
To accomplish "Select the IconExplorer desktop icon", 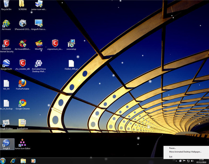I will point(22,123).
